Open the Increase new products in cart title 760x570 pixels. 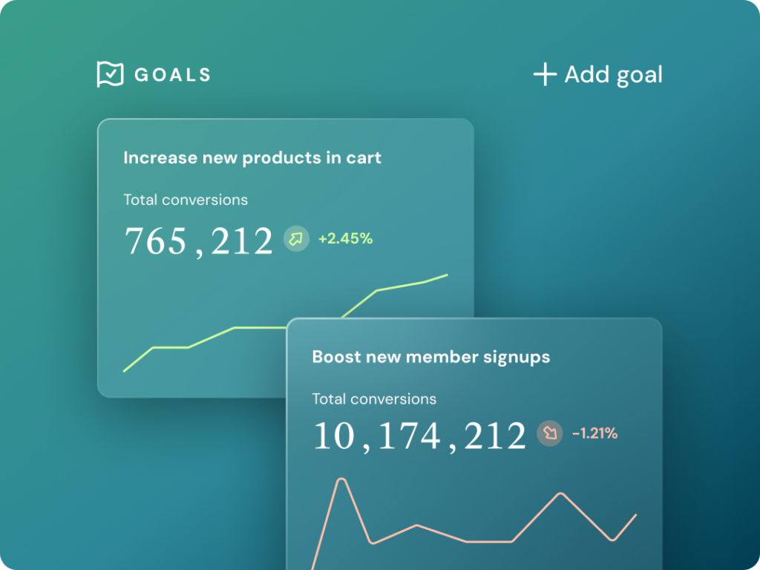[252, 157]
